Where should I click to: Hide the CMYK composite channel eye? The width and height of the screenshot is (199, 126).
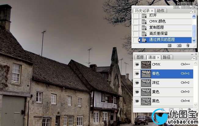(x=137, y=64)
